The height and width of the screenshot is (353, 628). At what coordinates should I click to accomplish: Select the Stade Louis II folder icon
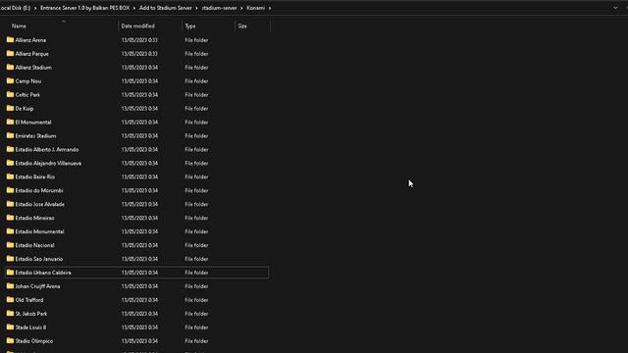[10, 327]
